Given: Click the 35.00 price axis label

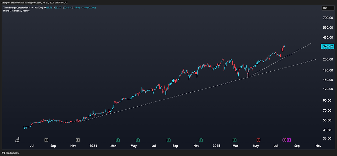Looking at the screenshot, I should pyautogui.click(x=328, y=138).
